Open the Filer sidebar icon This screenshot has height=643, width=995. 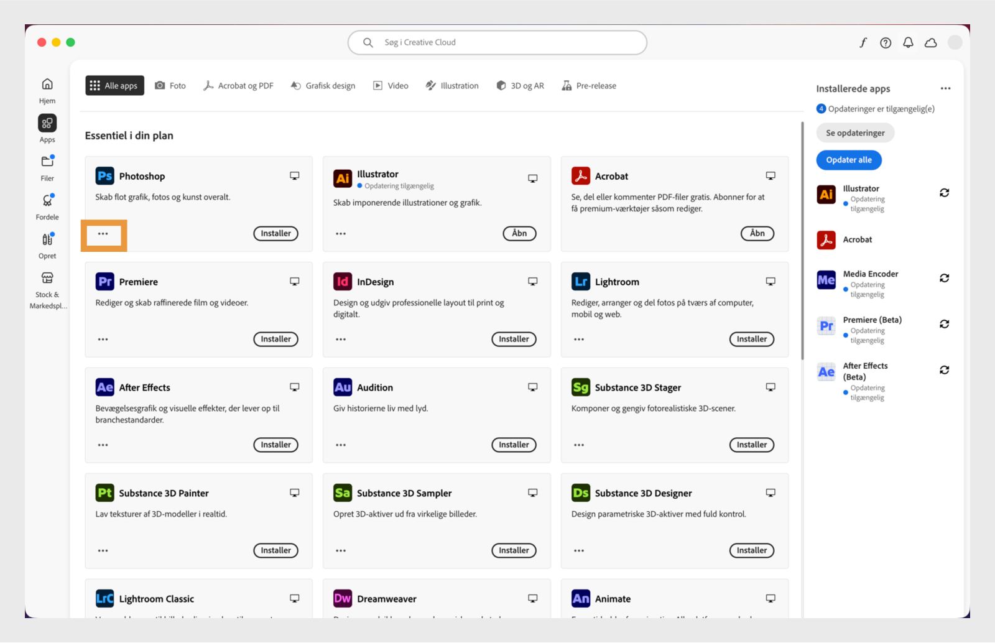coord(47,162)
